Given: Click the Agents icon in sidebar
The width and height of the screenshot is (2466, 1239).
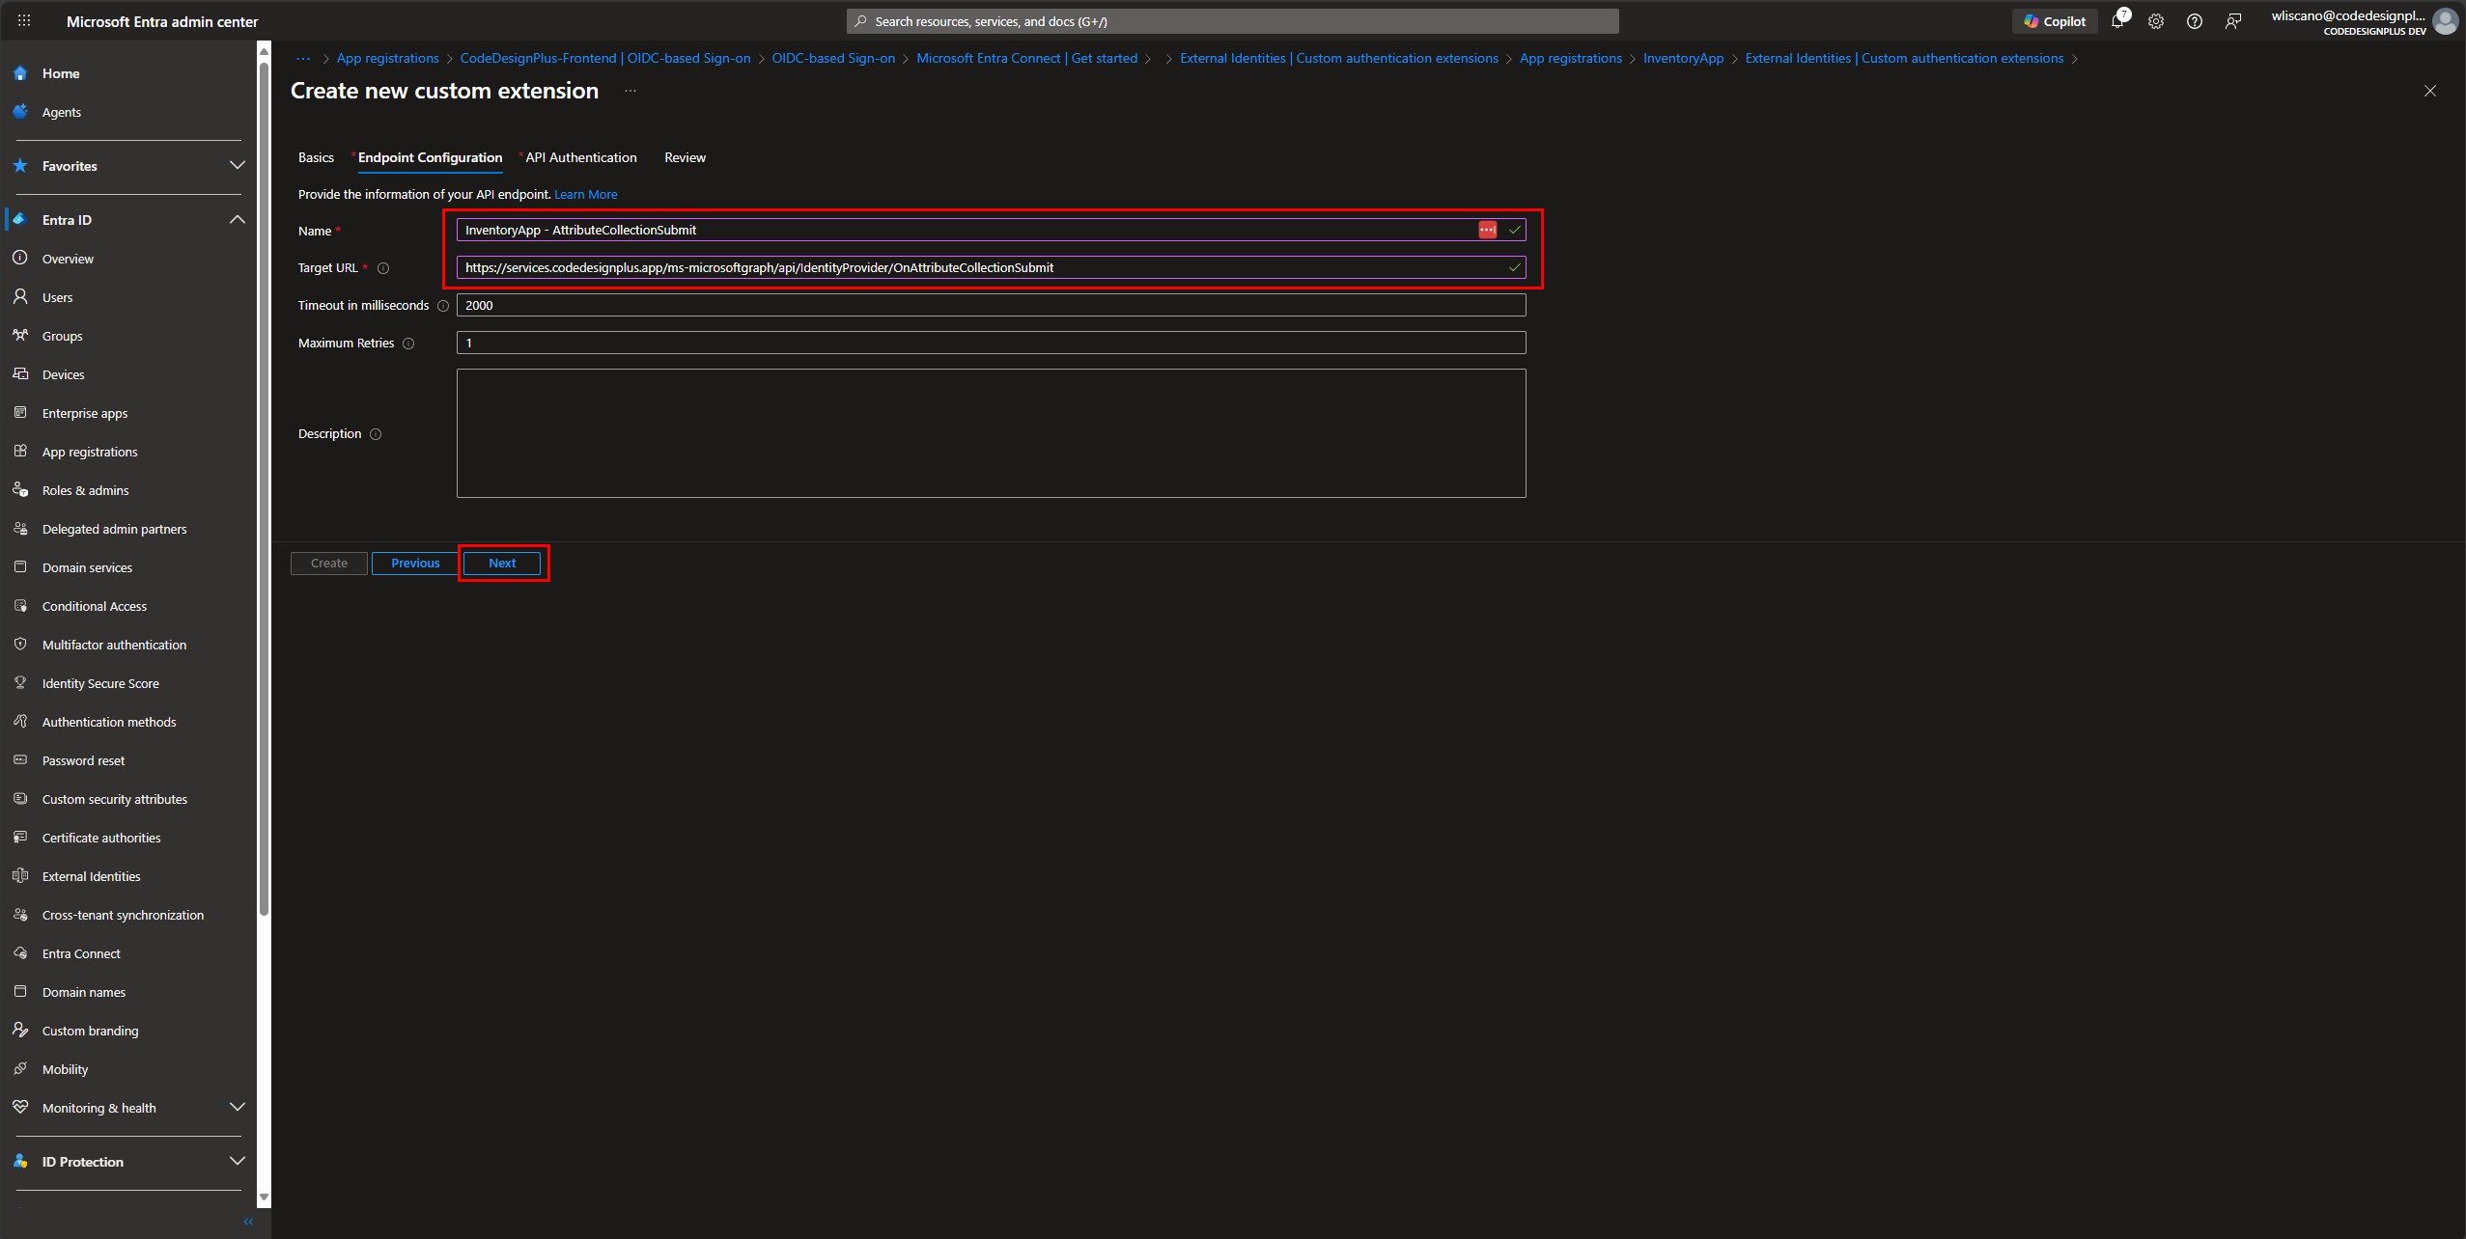Looking at the screenshot, I should click(20, 112).
